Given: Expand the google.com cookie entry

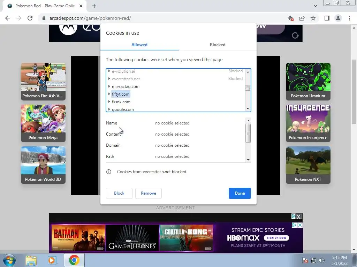Looking at the screenshot, I should (x=109, y=110).
